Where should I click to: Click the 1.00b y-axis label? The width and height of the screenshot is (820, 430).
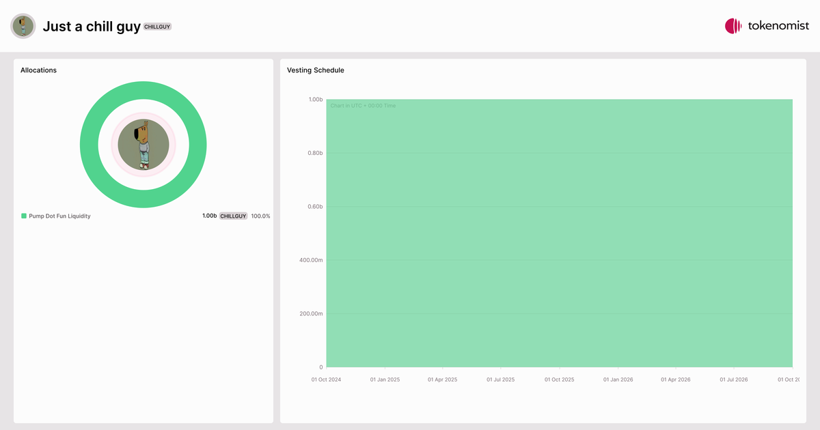click(x=315, y=100)
